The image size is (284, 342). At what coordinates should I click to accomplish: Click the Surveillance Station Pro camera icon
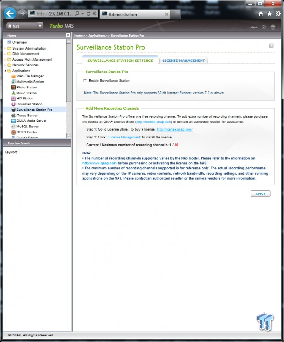click(x=14, y=110)
